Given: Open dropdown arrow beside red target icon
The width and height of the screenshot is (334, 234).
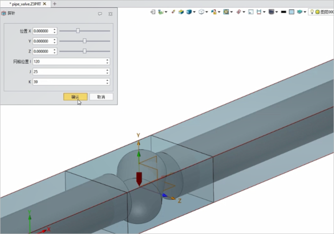Looking at the screenshot, I should (244, 12).
